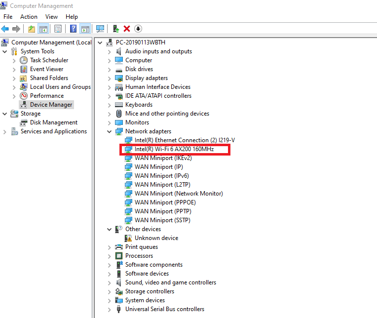Expand Services and Applications node
The image size is (377, 318).
pos(4,131)
